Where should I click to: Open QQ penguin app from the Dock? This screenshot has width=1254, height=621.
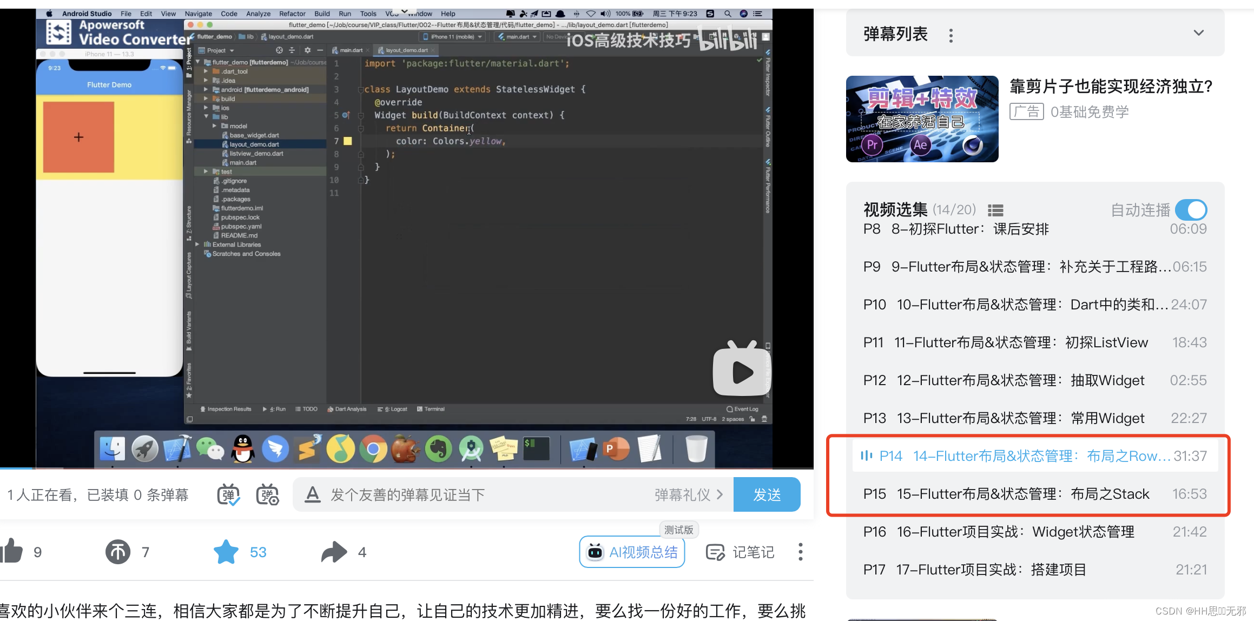pyautogui.click(x=243, y=449)
